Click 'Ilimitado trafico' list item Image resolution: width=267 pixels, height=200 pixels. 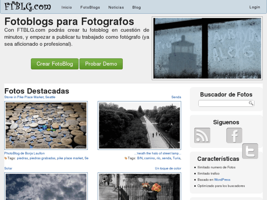(x=209, y=174)
